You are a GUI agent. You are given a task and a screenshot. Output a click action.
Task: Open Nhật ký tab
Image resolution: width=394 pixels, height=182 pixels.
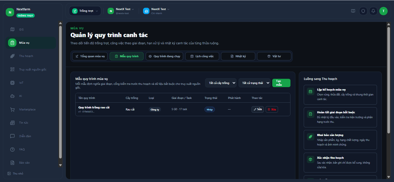pyautogui.click(x=238, y=56)
